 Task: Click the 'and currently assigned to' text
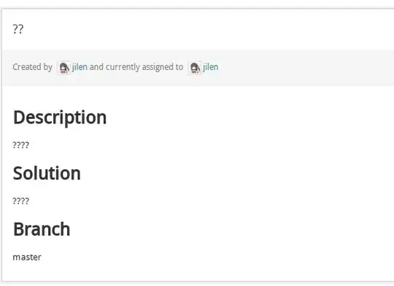click(x=136, y=67)
